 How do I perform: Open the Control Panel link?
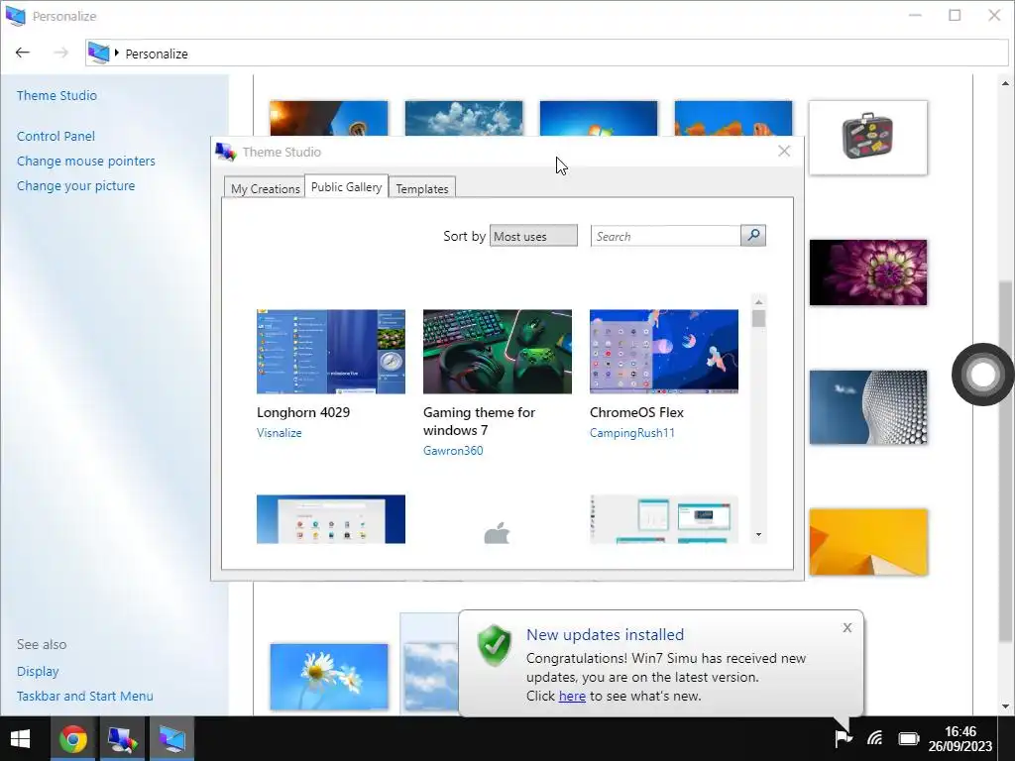click(x=56, y=136)
